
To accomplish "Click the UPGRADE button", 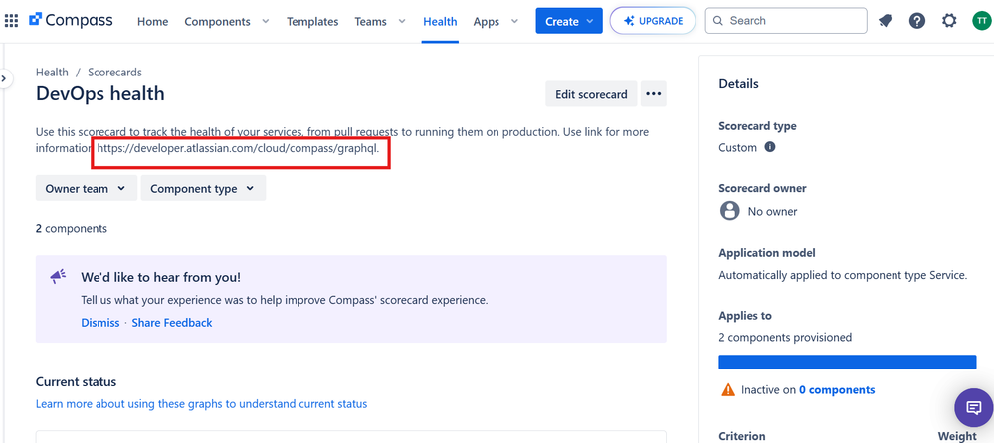I will point(653,21).
